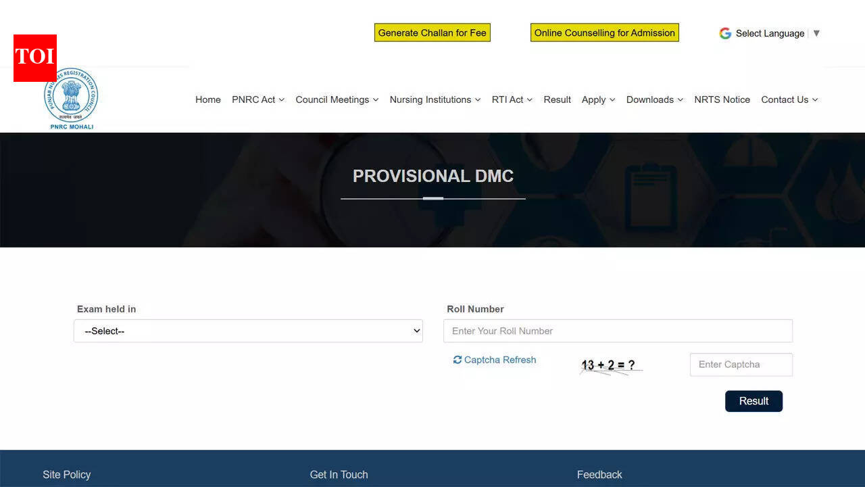Select the Home menu item
865x487 pixels.
[x=207, y=99]
